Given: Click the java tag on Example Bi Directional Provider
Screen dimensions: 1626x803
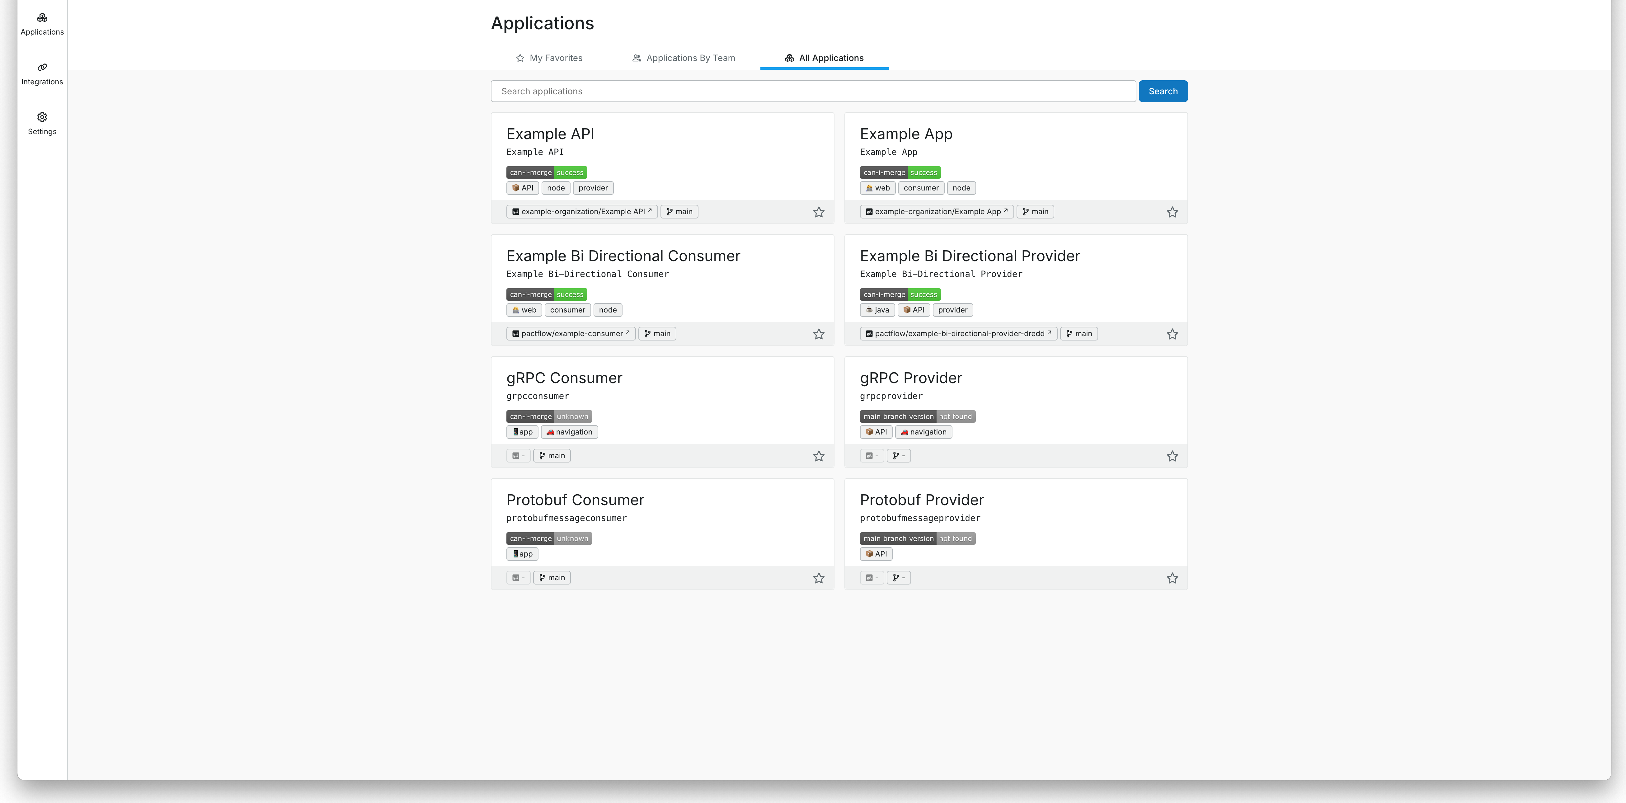Looking at the screenshot, I should 877,309.
